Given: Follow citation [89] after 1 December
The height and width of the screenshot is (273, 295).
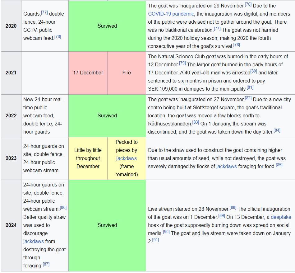Looking at the screenshot, I should point(222,216).
